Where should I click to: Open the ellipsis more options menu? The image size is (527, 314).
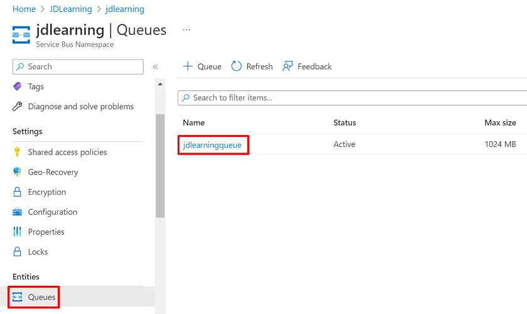(x=186, y=30)
